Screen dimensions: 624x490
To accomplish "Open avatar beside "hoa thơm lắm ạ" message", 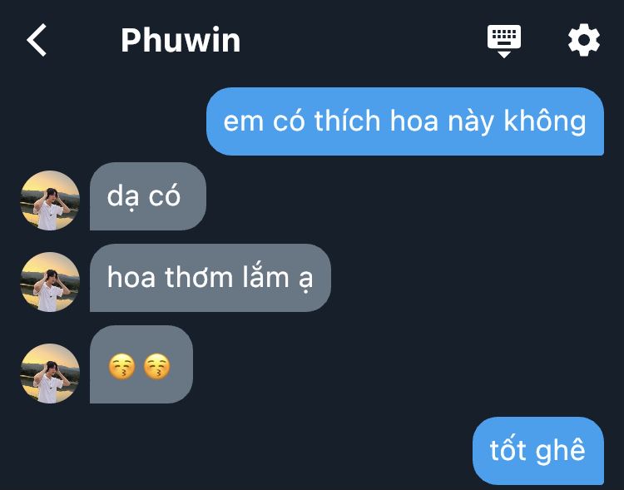I will click(50, 282).
